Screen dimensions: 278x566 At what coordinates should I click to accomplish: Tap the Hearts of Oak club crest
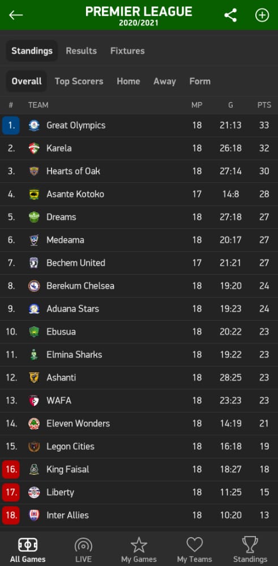[x=34, y=171]
